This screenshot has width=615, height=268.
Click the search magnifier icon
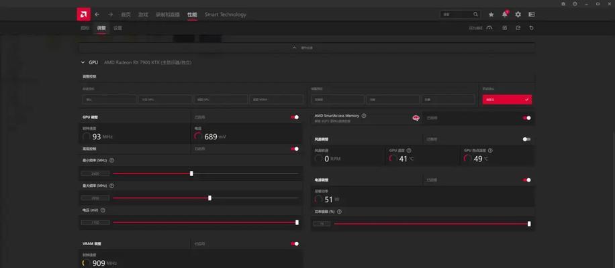click(475, 15)
